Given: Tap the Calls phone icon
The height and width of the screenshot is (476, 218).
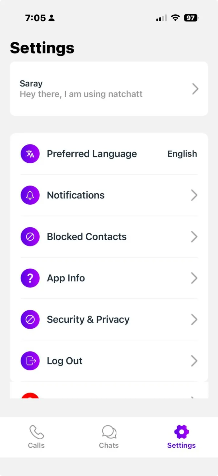Looking at the screenshot, I should [36, 432].
